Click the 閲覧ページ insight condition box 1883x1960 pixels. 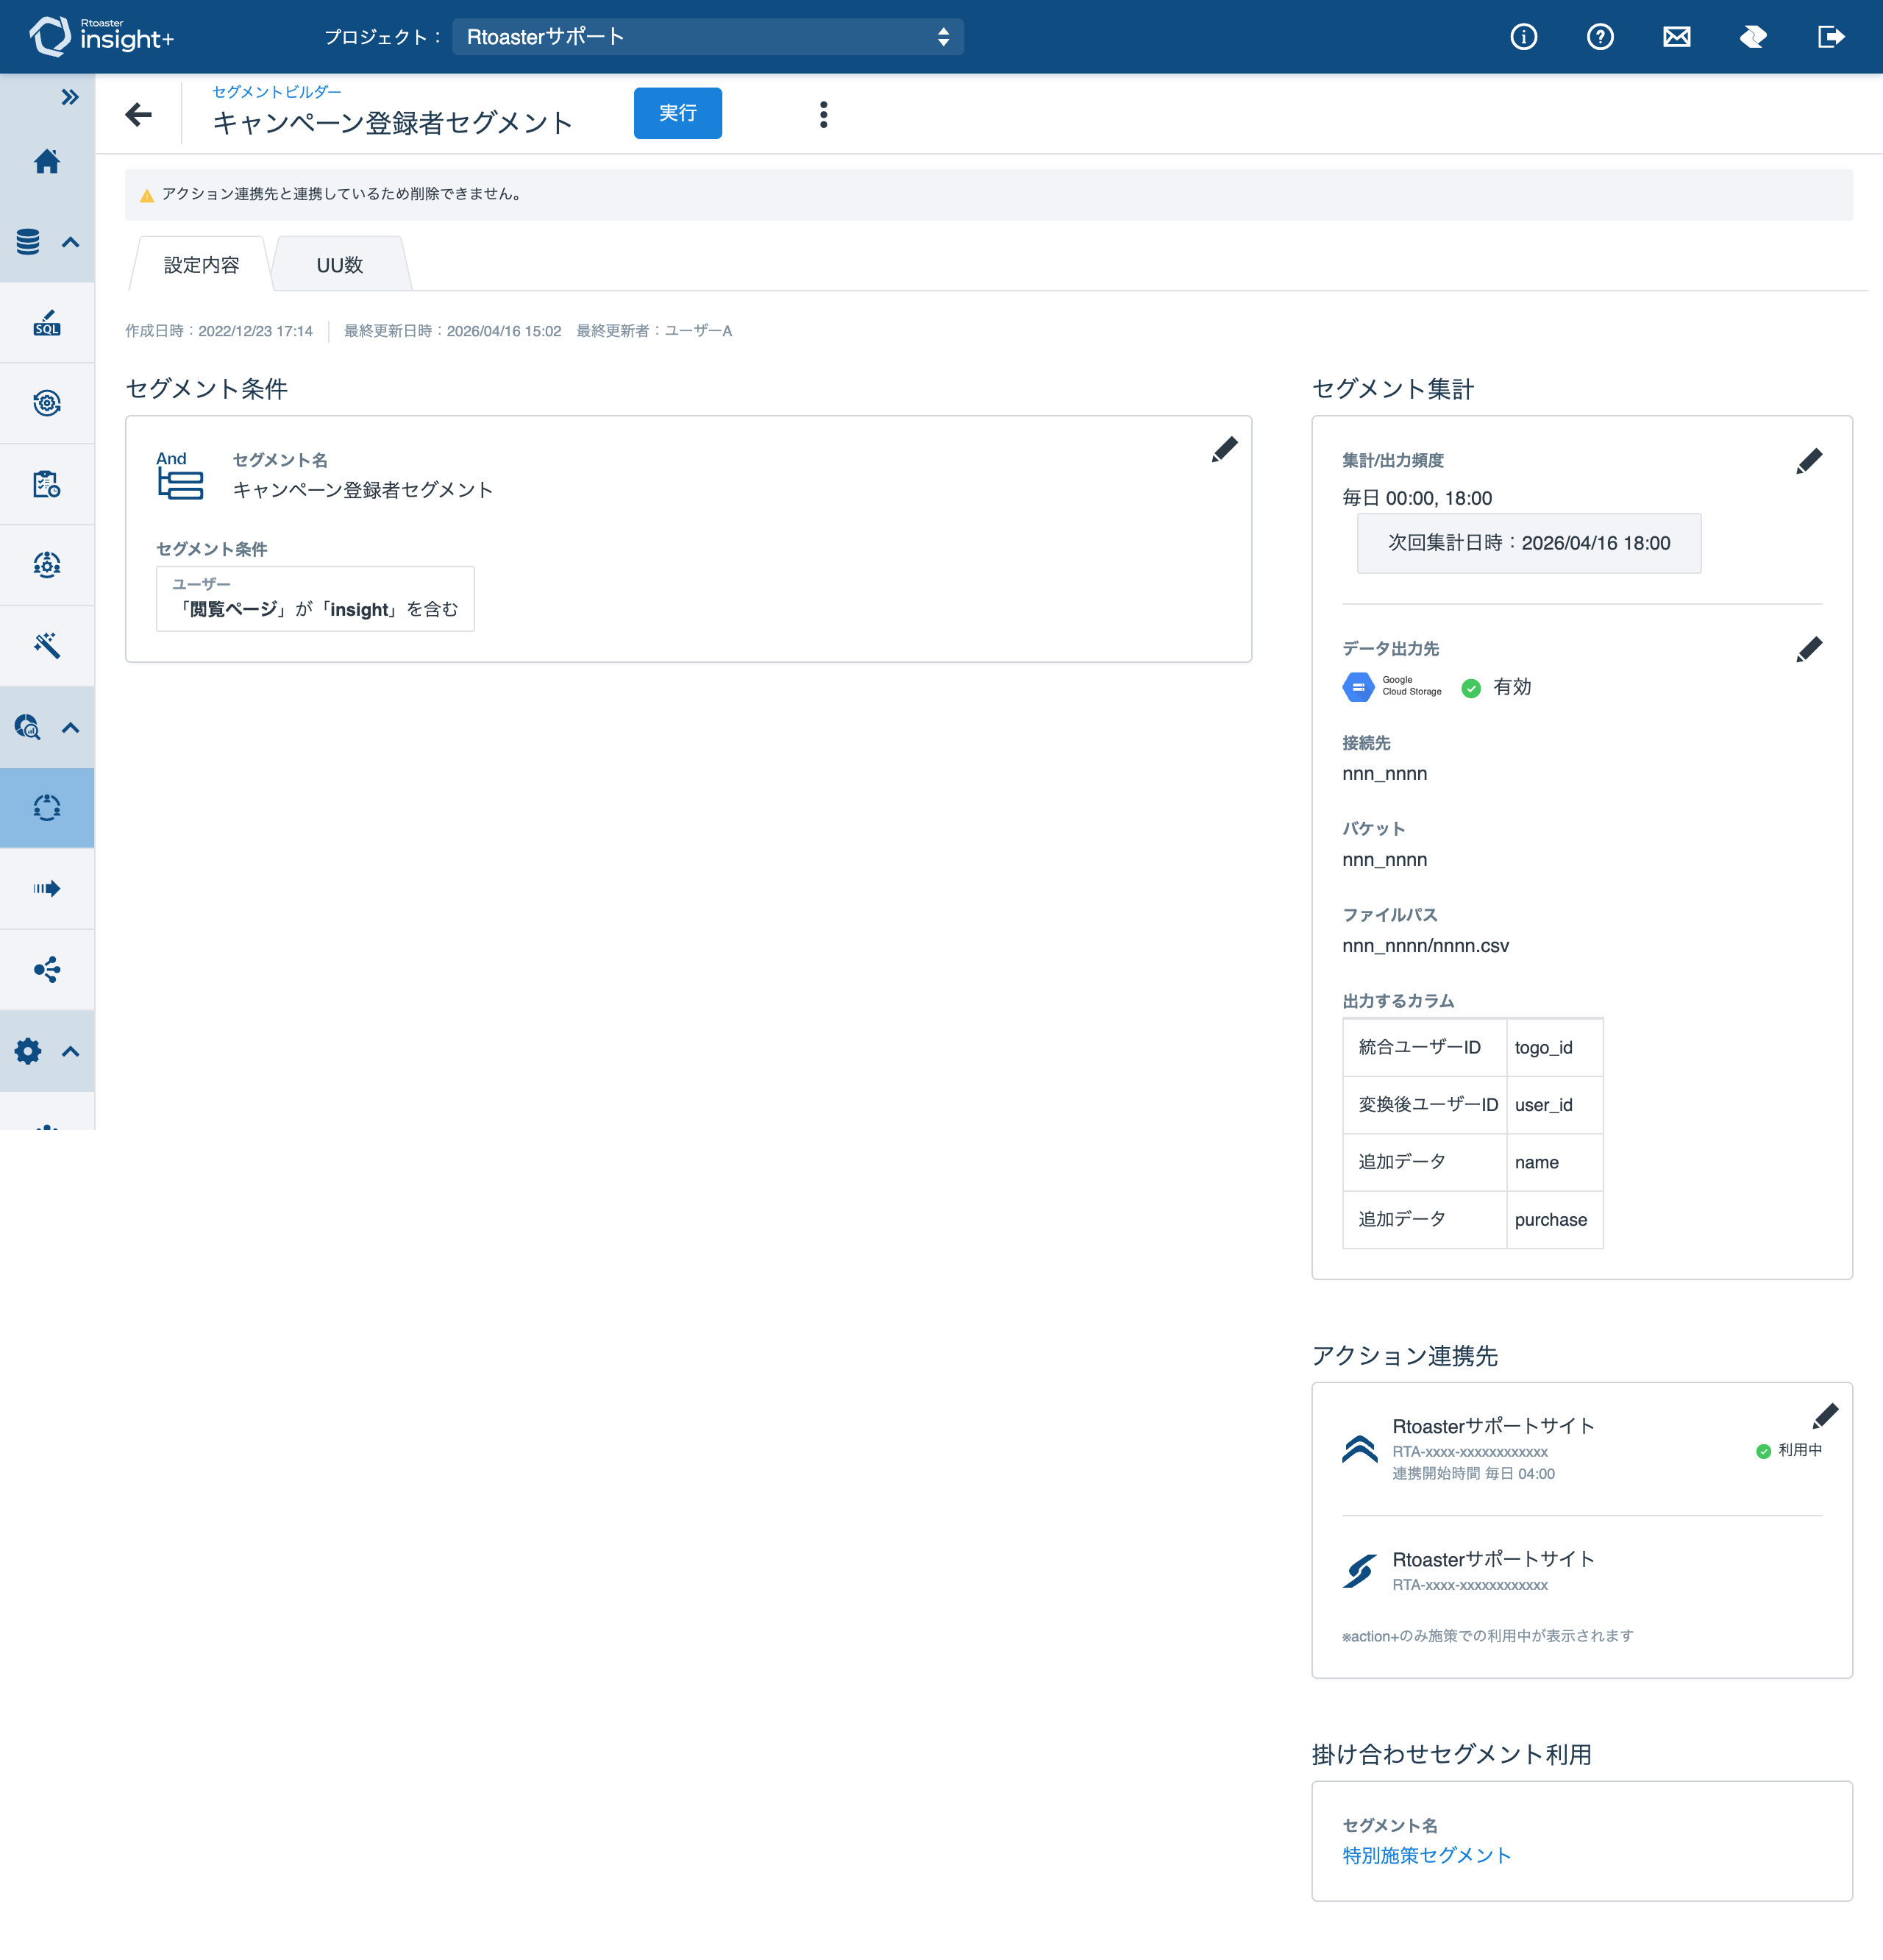(315, 599)
